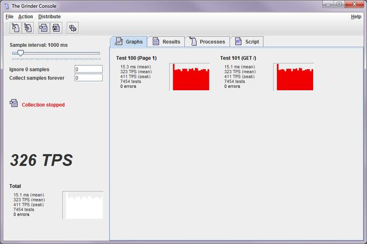Click the icon beside Collection stopped
This screenshot has height=244, width=367.
(x=14, y=103)
